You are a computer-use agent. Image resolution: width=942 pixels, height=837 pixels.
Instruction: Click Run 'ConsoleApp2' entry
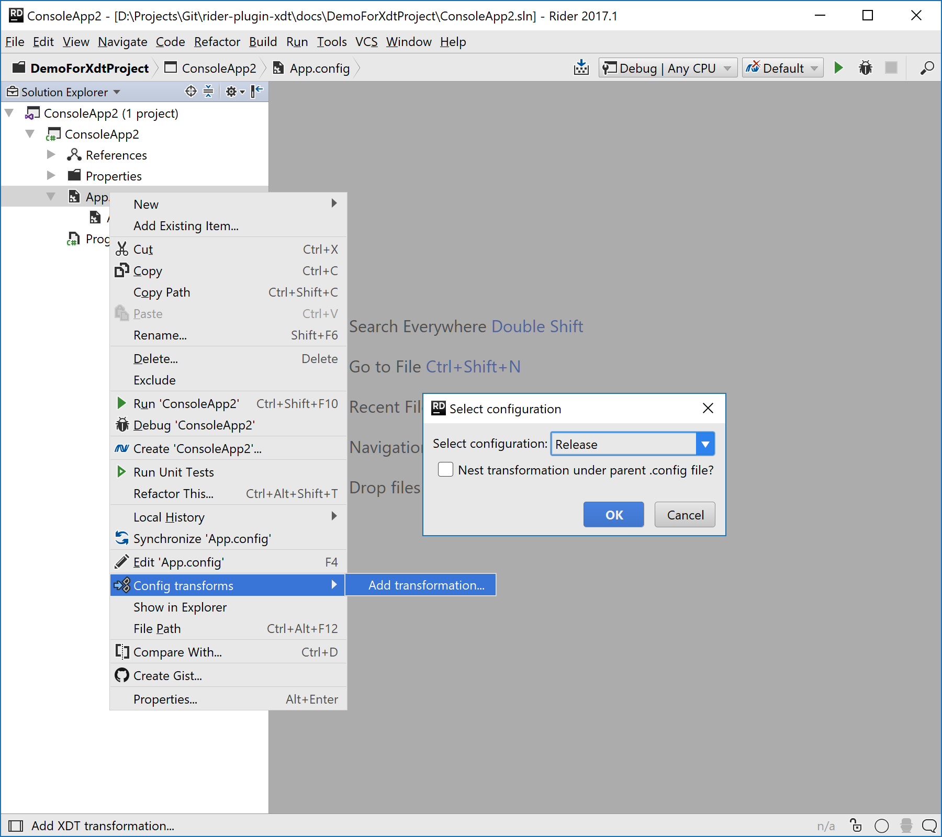pos(228,404)
